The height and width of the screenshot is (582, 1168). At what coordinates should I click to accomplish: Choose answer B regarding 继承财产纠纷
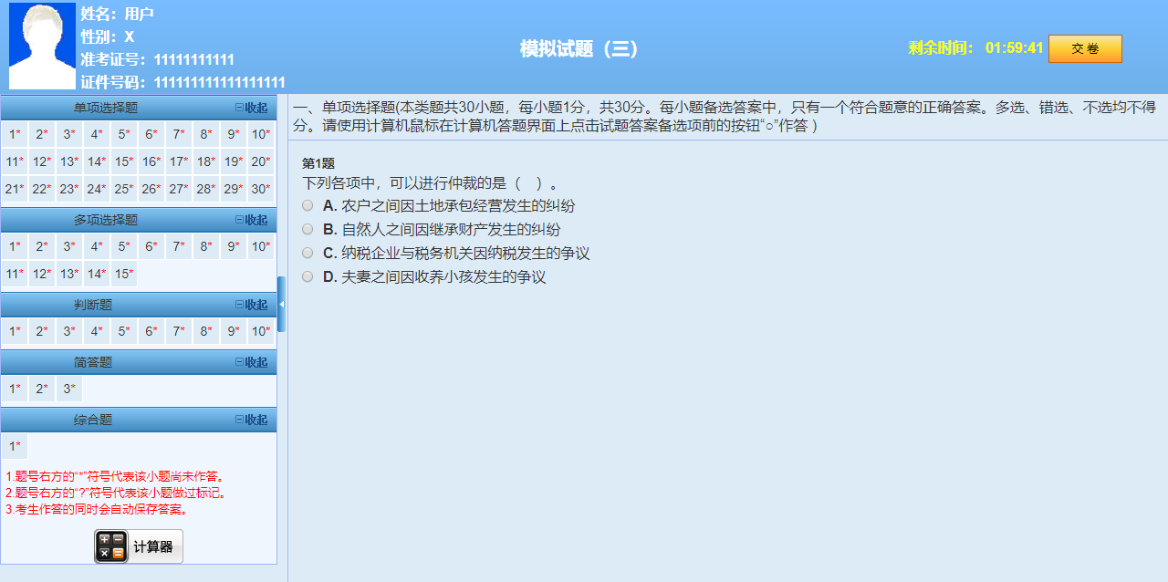(x=308, y=228)
